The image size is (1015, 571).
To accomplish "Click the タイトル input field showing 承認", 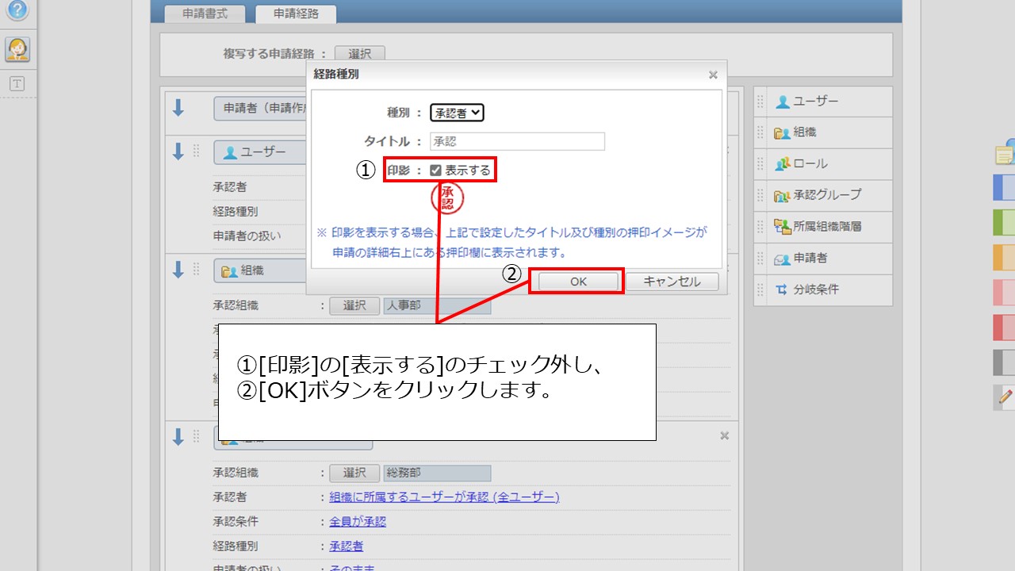I will click(517, 141).
